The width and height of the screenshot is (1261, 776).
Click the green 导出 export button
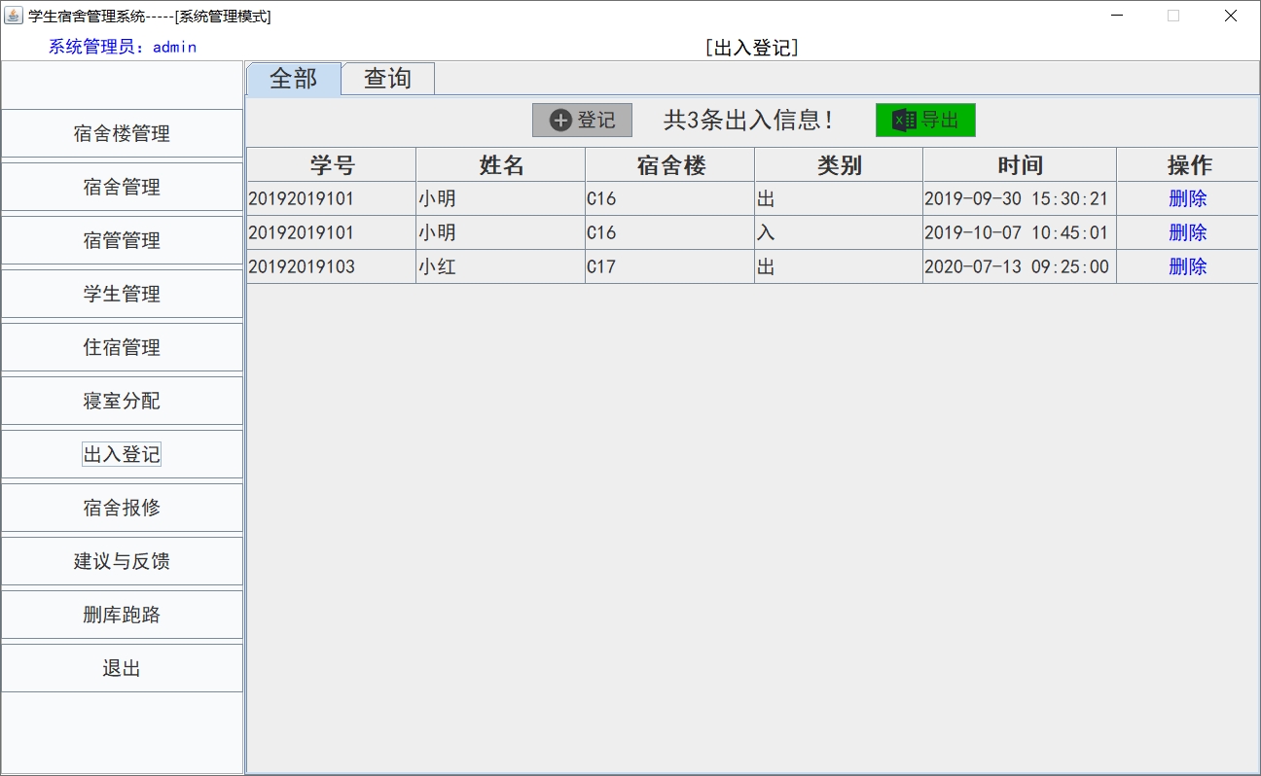click(925, 120)
